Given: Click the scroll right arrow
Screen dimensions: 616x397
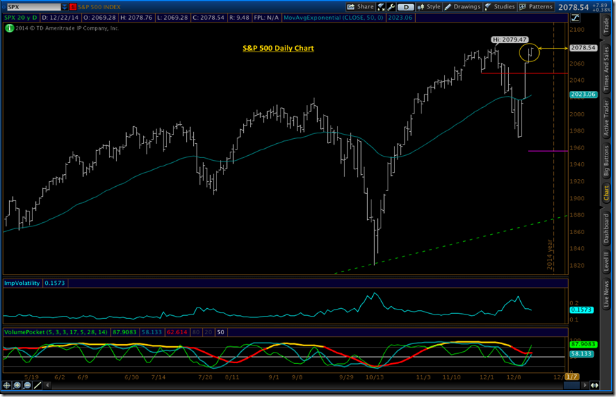Looking at the screenshot, I should [x=584, y=385].
